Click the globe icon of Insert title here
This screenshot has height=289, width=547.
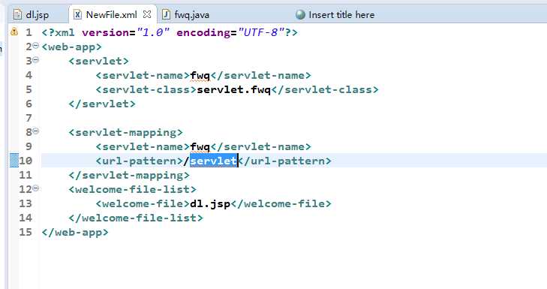tap(300, 15)
